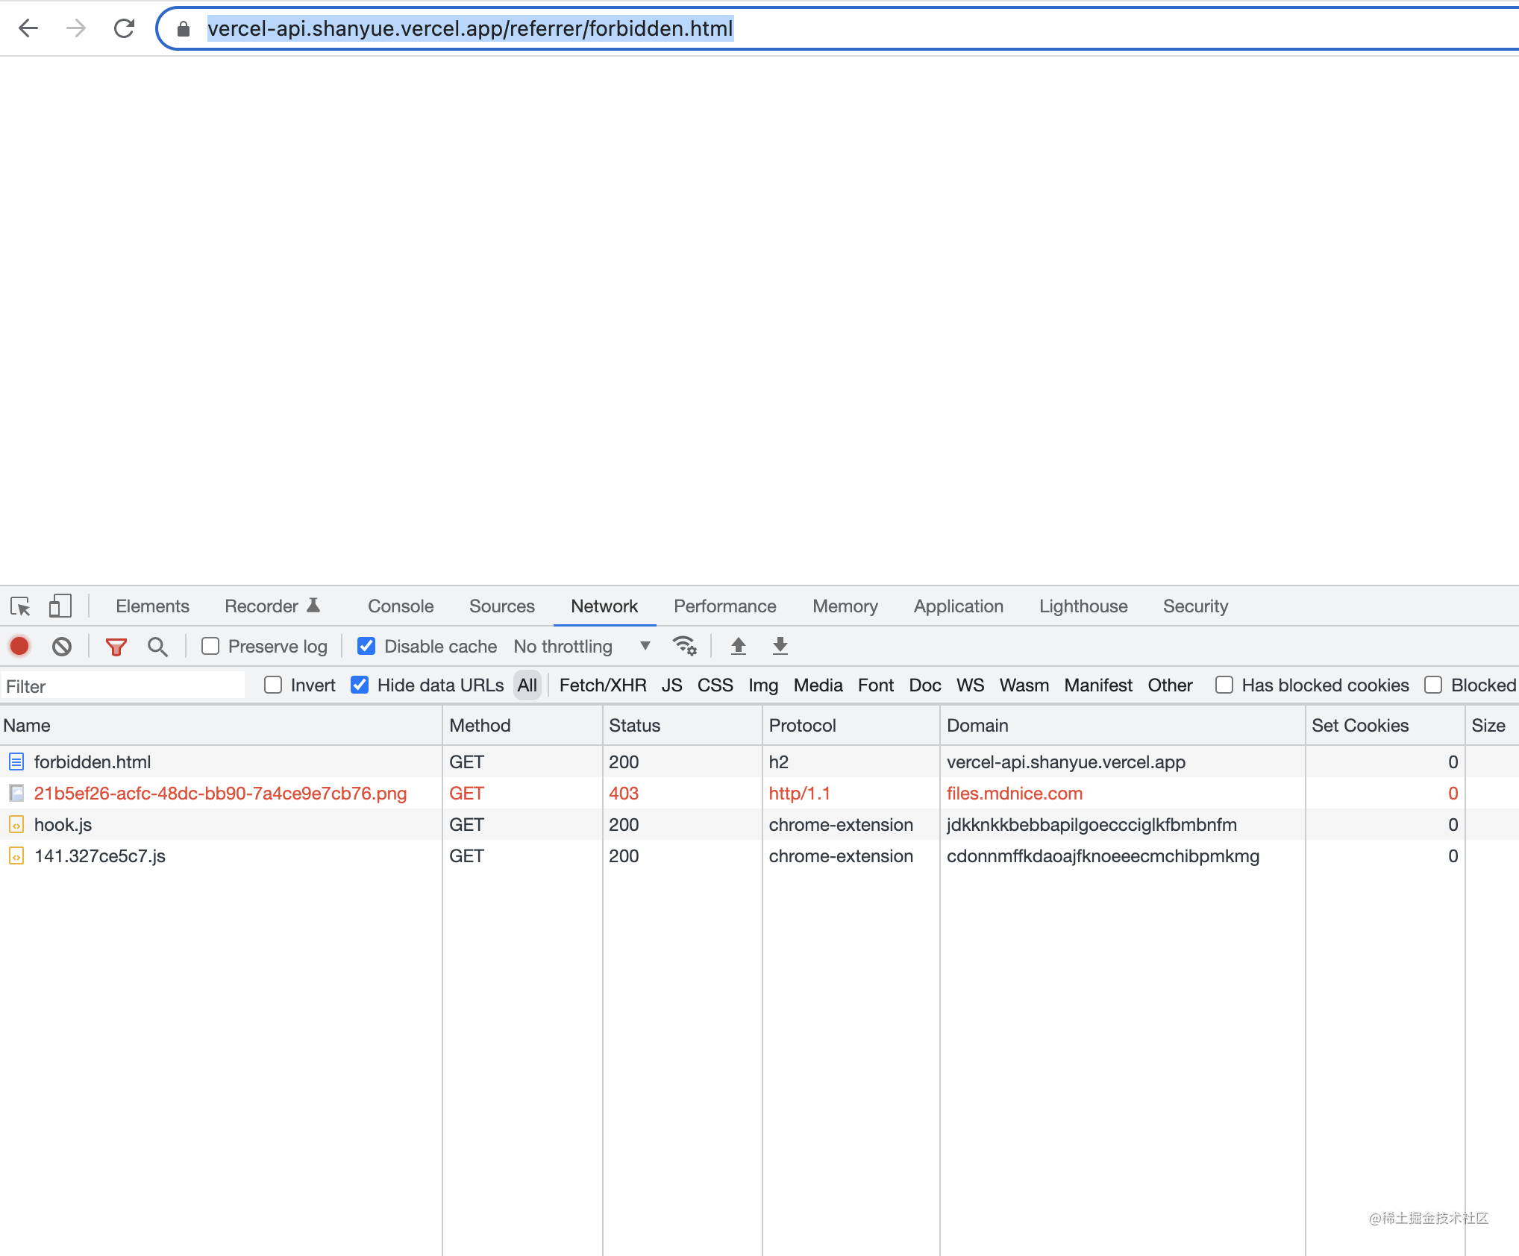Screen dimensions: 1519x1256
Task: Stop recording network log red button
Action: click(x=19, y=646)
